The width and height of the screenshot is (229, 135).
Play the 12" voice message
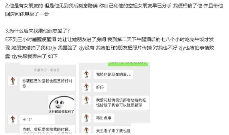pos(37,119)
